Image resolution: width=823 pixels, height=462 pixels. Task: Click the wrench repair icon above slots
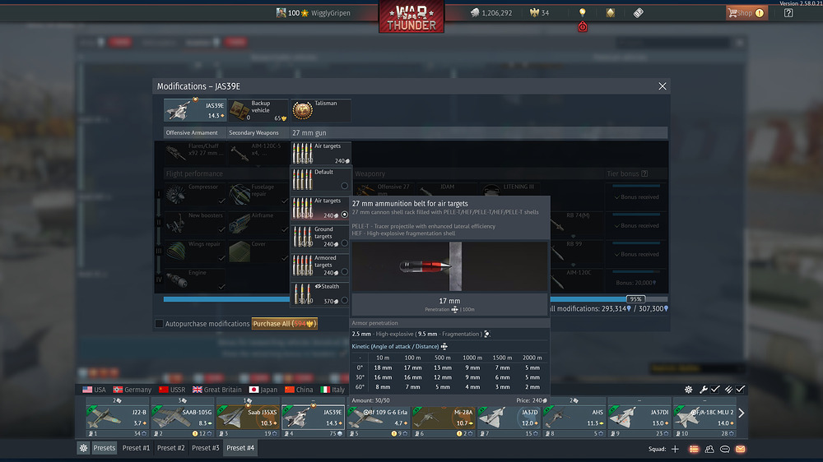point(704,389)
